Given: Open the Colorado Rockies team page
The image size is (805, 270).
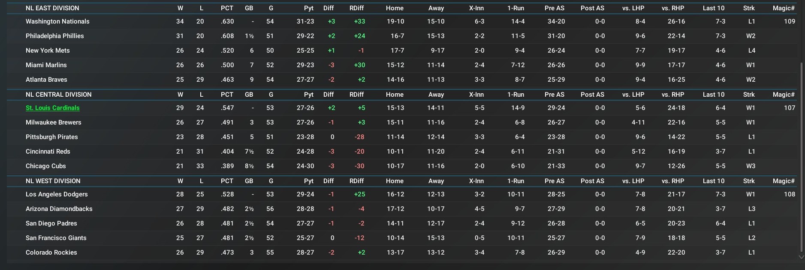Looking at the screenshot, I should pyautogui.click(x=51, y=252).
